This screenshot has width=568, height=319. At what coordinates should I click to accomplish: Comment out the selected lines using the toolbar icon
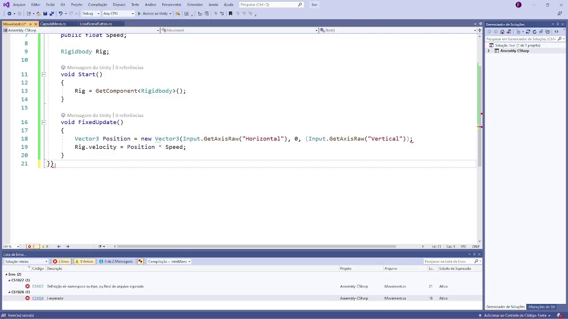[x=216, y=13]
